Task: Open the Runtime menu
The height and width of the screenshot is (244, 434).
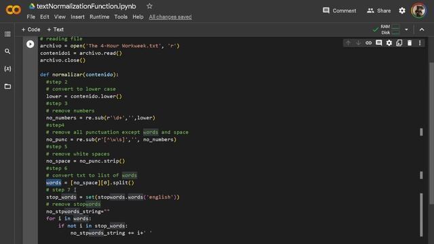Action: pos(100,17)
